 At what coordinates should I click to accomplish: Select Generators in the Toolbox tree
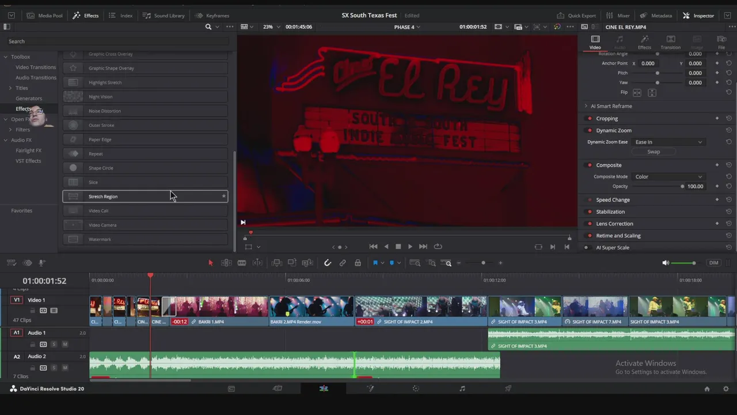(x=29, y=99)
